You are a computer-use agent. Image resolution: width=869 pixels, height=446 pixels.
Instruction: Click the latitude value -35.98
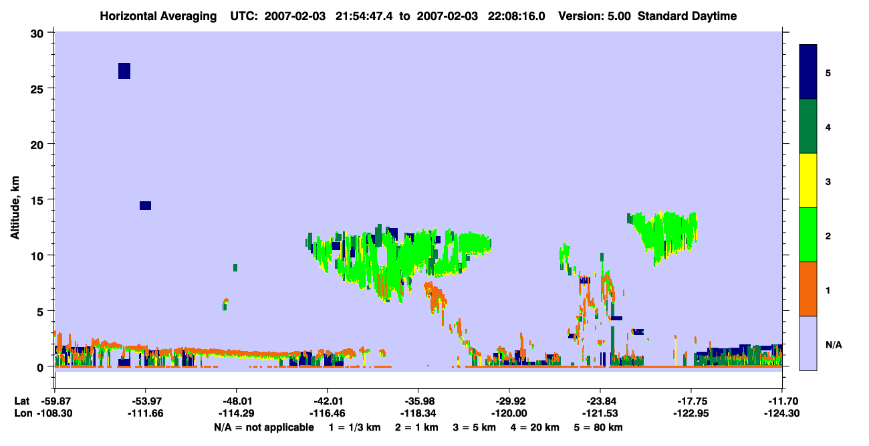tap(418, 401)
